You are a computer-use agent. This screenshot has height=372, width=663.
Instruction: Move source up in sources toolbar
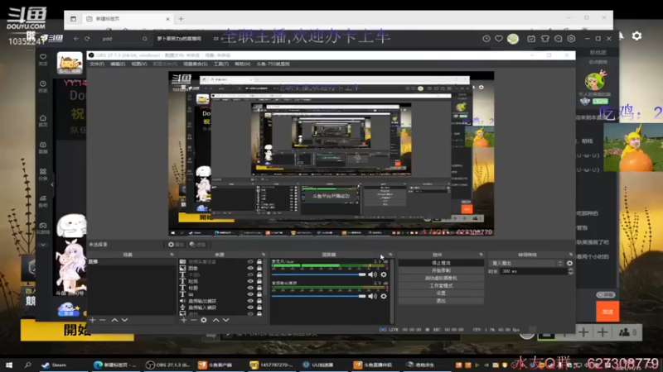pos(215,320)
